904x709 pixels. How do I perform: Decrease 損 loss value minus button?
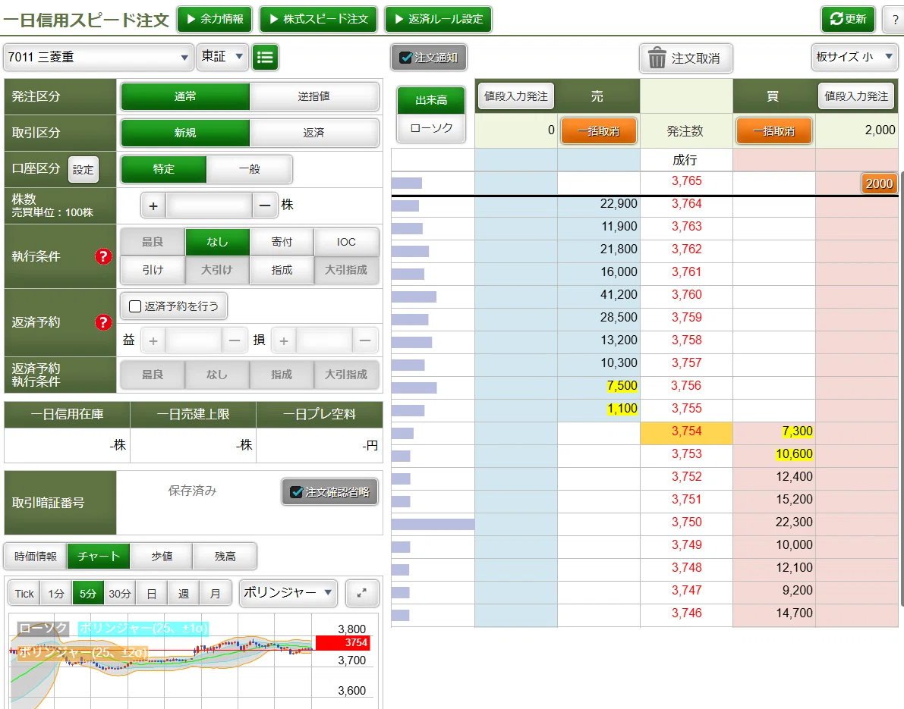pyautogui.click(x=365, y=341)
